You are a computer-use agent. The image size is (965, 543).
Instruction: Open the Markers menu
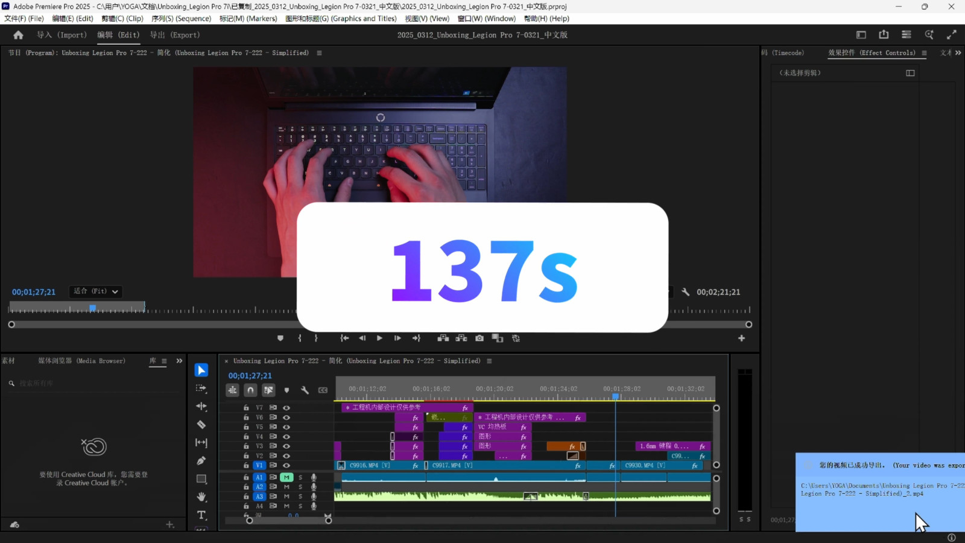248,19
